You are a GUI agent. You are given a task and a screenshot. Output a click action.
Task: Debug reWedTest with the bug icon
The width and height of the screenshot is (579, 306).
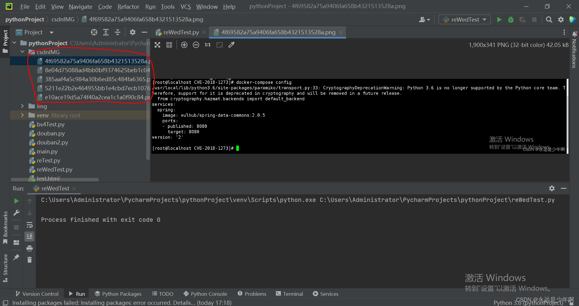pos(511,20)
